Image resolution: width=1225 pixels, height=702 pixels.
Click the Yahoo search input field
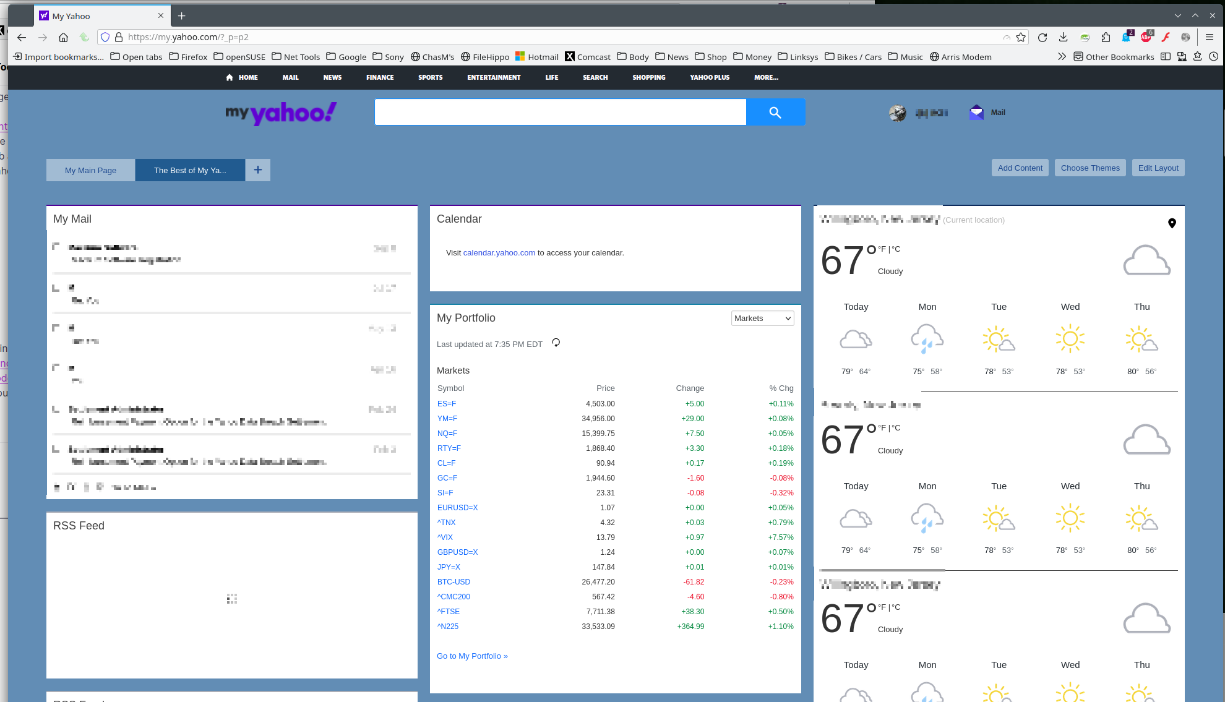(561, 112)
